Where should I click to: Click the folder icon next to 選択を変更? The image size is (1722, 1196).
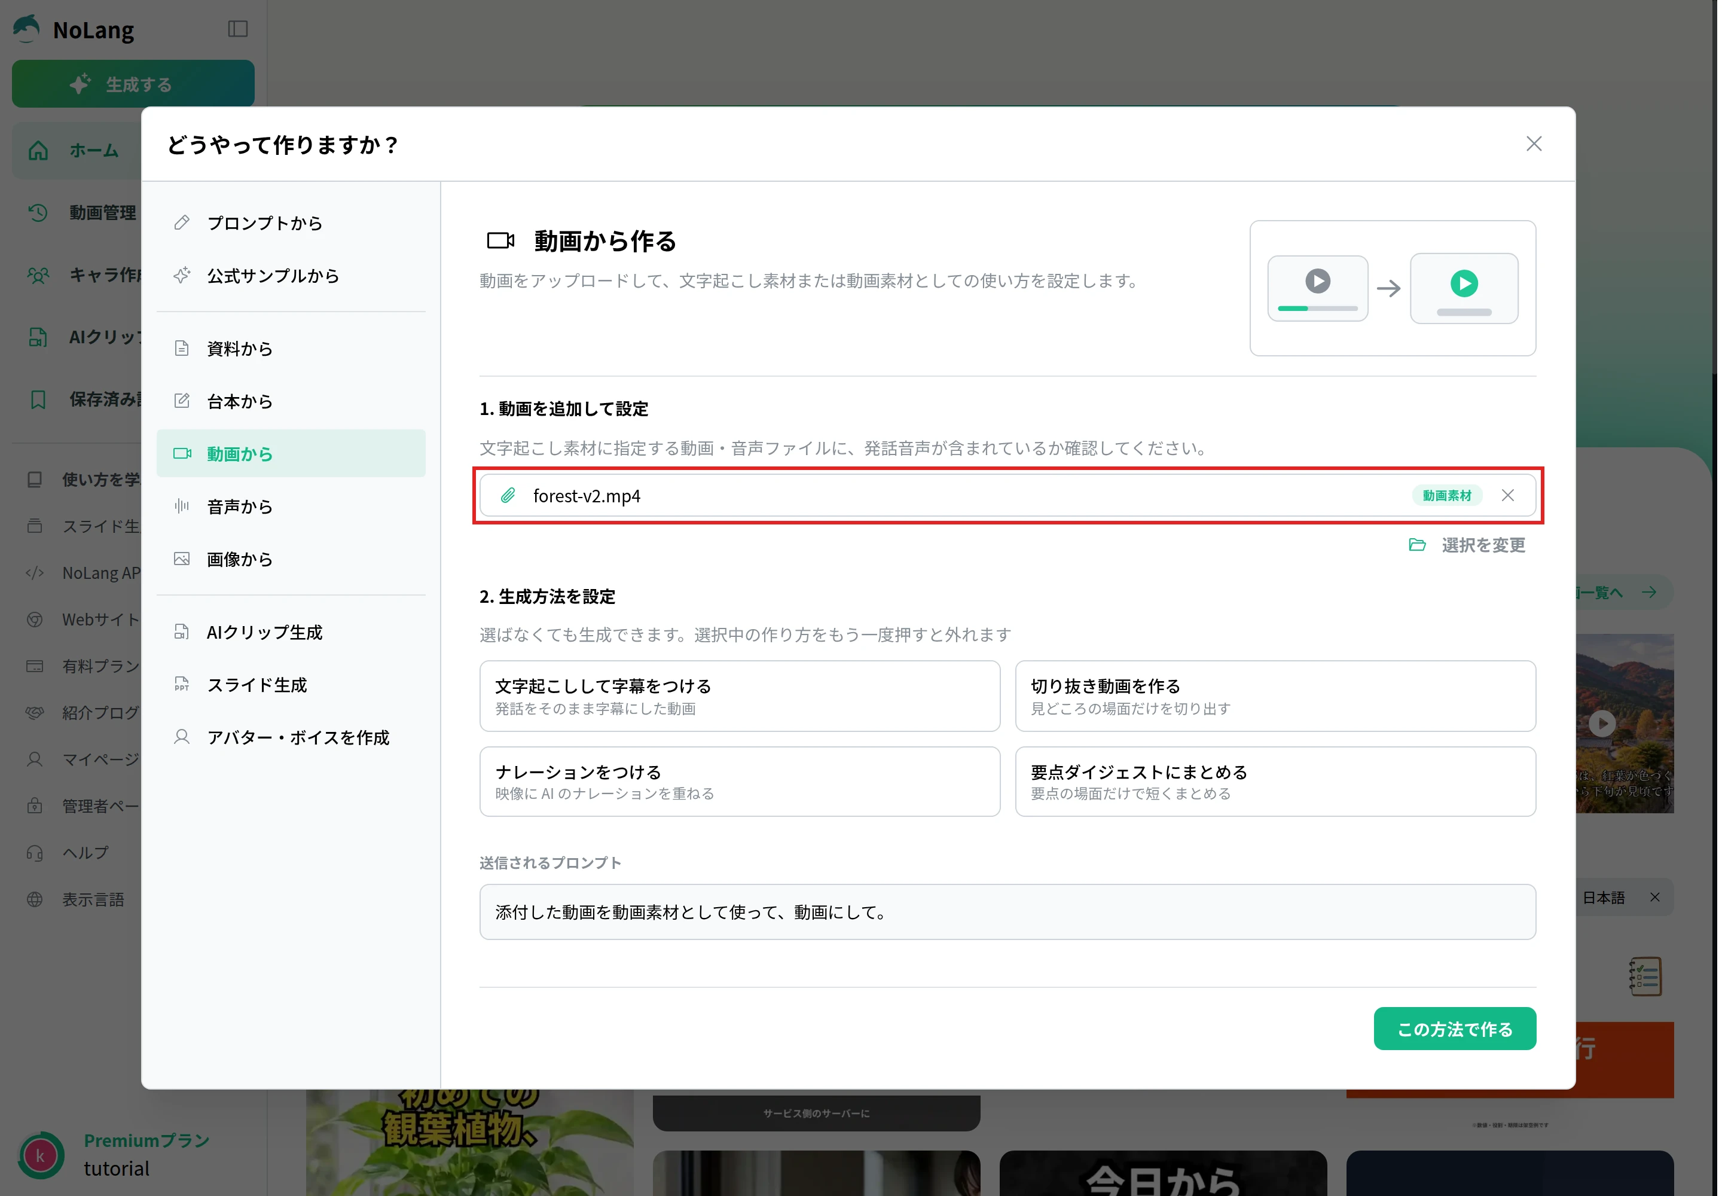(1417, 545)
